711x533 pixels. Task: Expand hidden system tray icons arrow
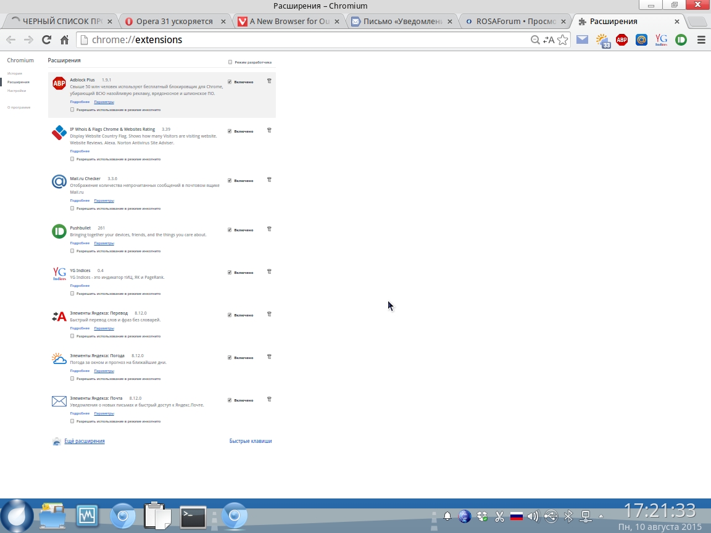(x=601, y=516)
